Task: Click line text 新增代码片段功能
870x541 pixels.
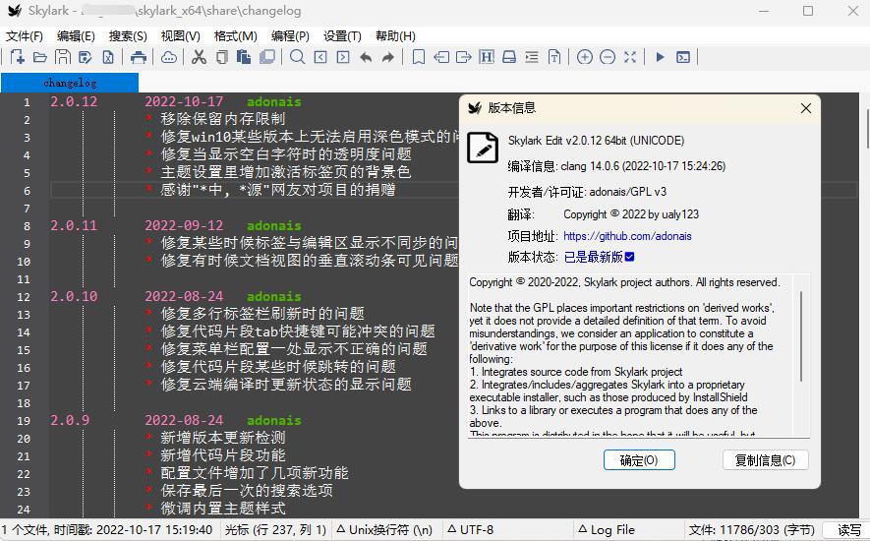Action: 222,456
